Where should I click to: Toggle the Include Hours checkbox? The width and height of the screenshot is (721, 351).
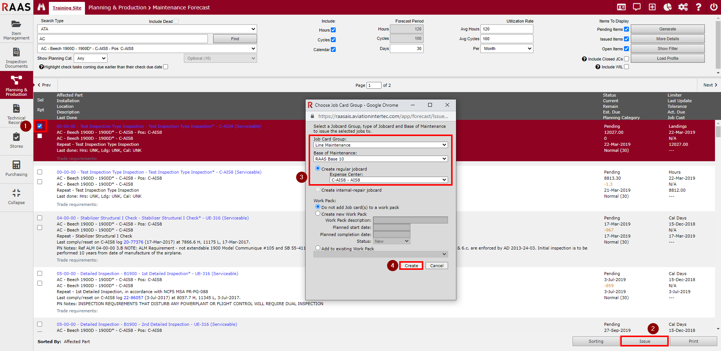pyautogui.click(x=333, y=30)
